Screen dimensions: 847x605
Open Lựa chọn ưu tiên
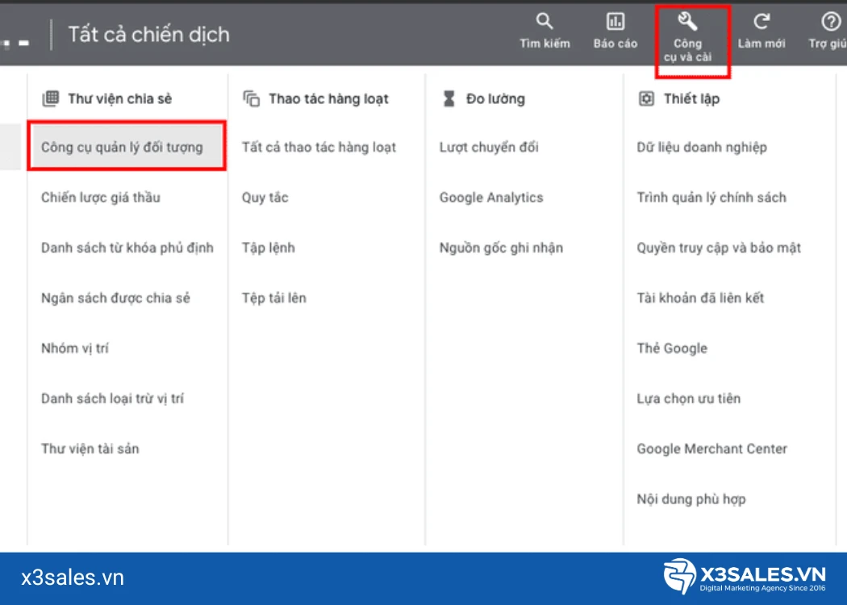(x=689, y=398)
